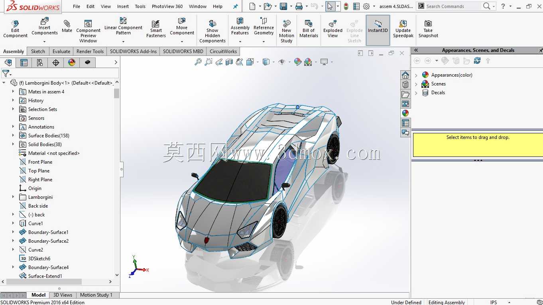Open the File menu
Image resolution: width=543 pixels, height=305 pixels.
tap(77, 6)
